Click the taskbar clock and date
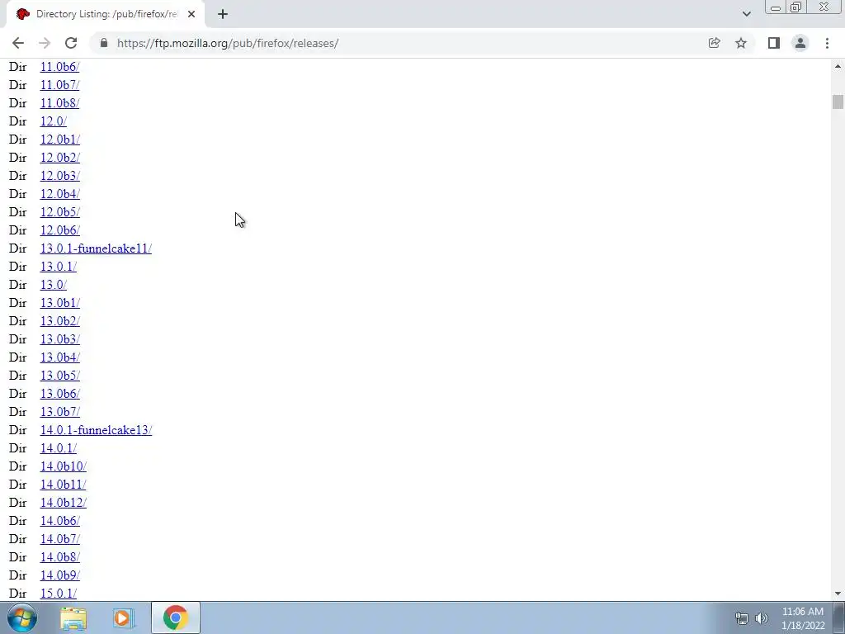This screenshot has height=634, width=845. pos(803,618)
